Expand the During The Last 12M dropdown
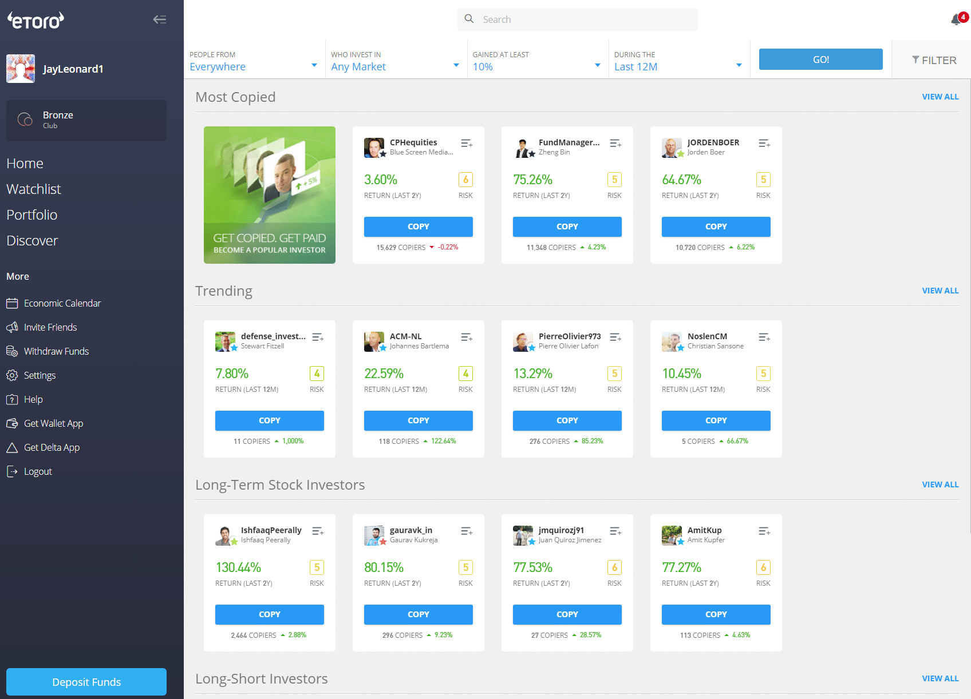Screen dimensions: 971x699 [x=678, y=60]
